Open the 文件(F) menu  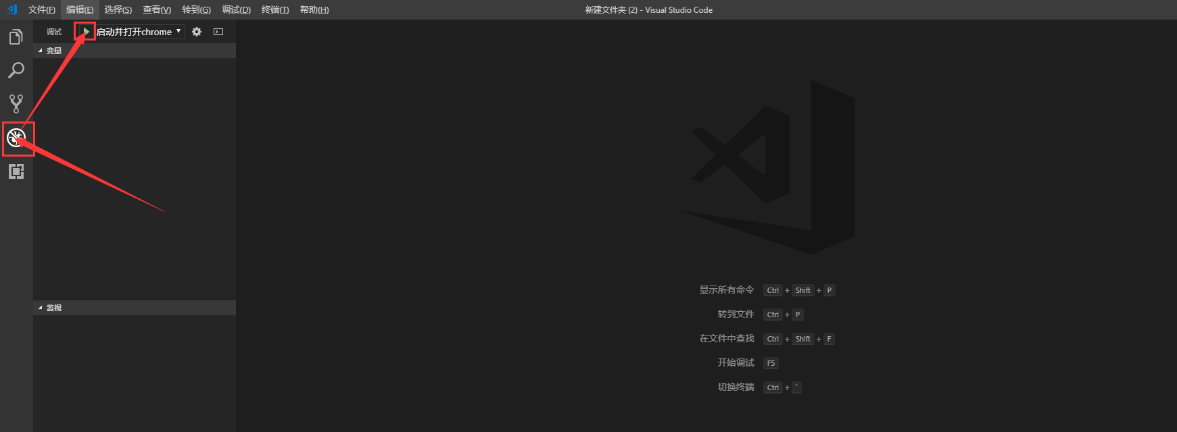pos(42,9)
